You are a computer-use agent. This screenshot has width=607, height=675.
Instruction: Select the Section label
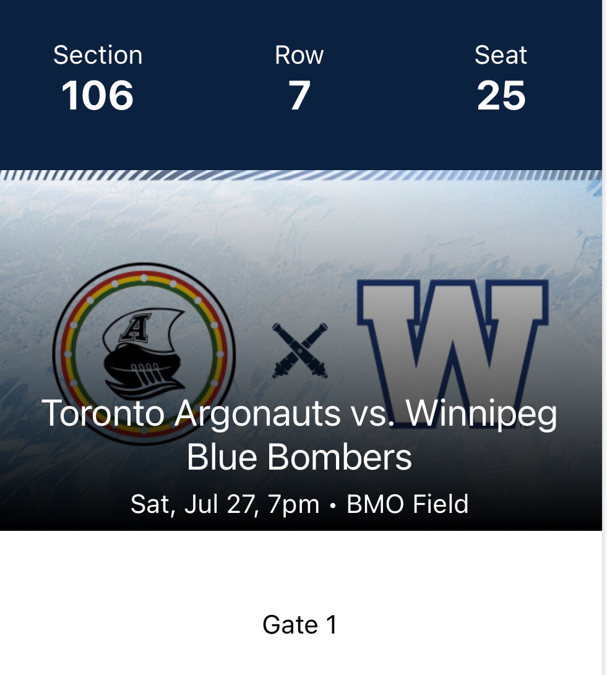[98, 55]
